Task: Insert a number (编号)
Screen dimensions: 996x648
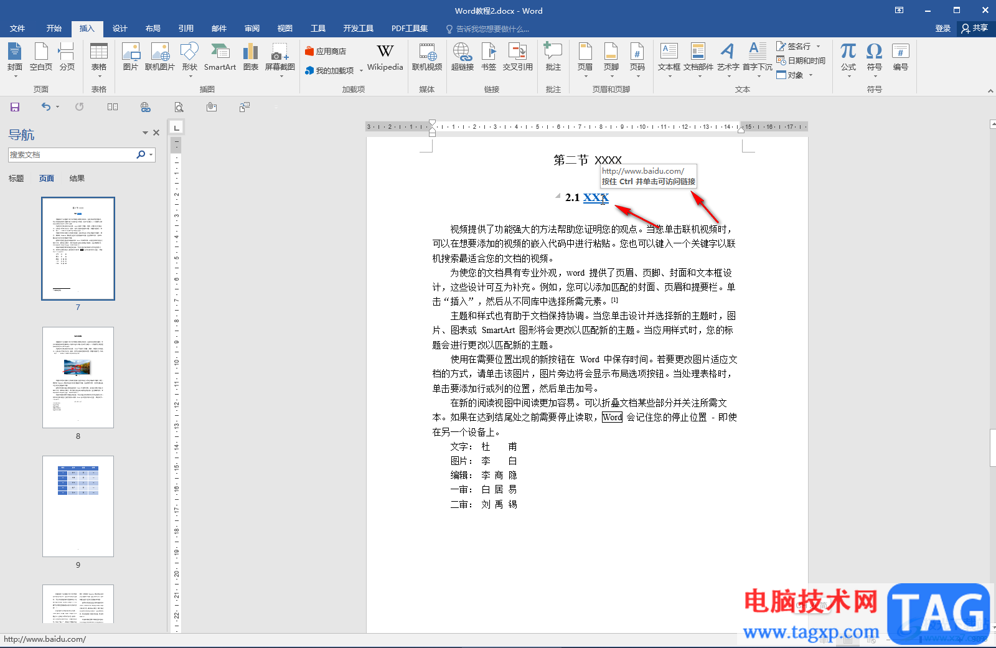Action: tap(901, 57)
